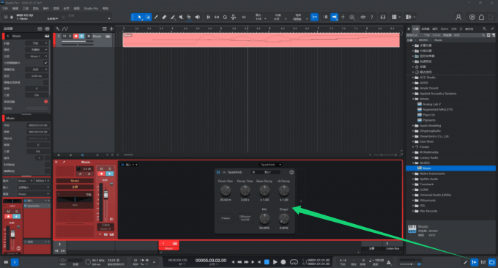Click the fast forward transport button
This screenshot has width=498, height=268.
pos(246,262)
